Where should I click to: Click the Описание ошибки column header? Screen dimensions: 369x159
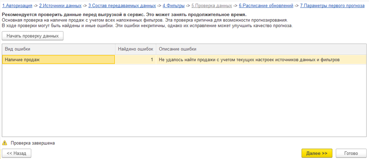pyautogui.click(x=260, y=49)
